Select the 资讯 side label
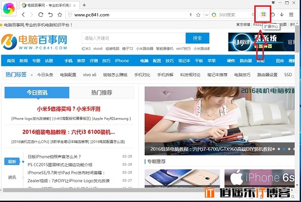301x202 pixels. (x=12, y=178)
